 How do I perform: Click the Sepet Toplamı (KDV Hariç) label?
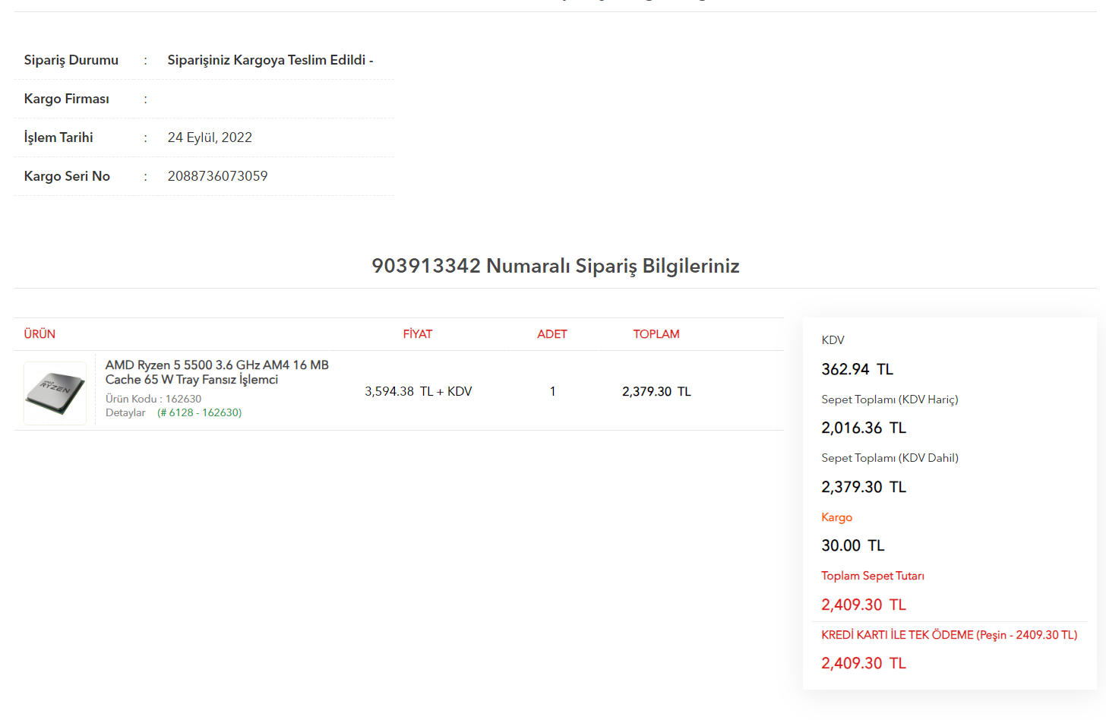tap(890, 399)
